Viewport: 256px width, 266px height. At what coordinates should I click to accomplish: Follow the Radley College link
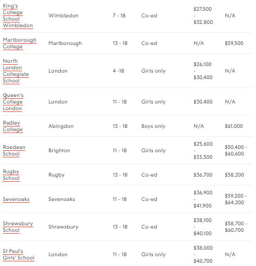point(13,126)
